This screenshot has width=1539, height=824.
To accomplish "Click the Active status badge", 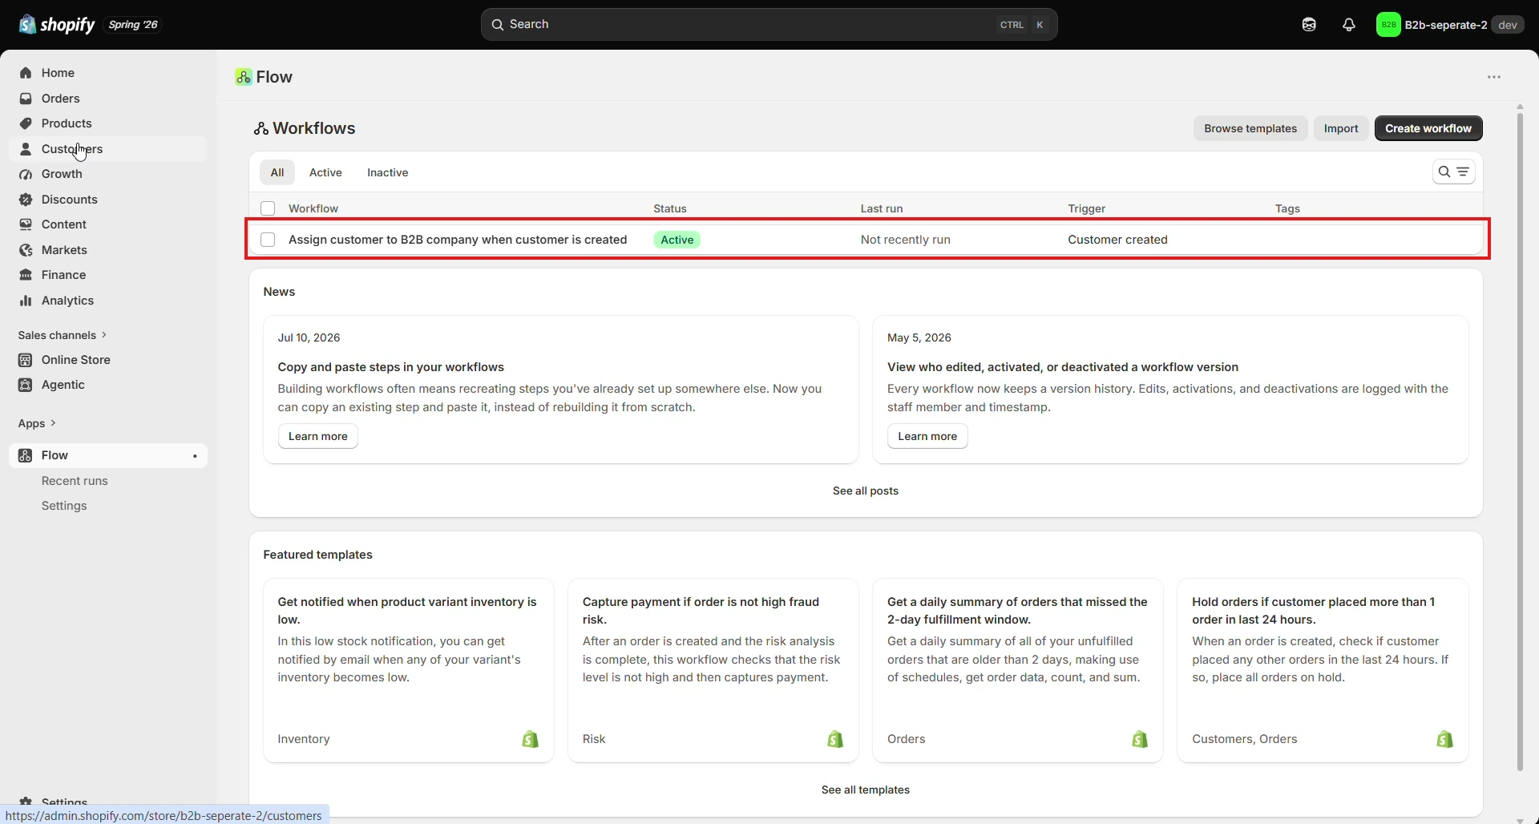I will [677, 240].
